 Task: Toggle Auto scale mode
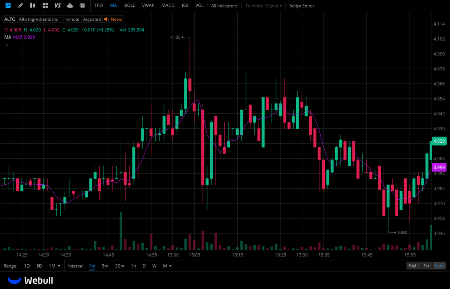439,266
